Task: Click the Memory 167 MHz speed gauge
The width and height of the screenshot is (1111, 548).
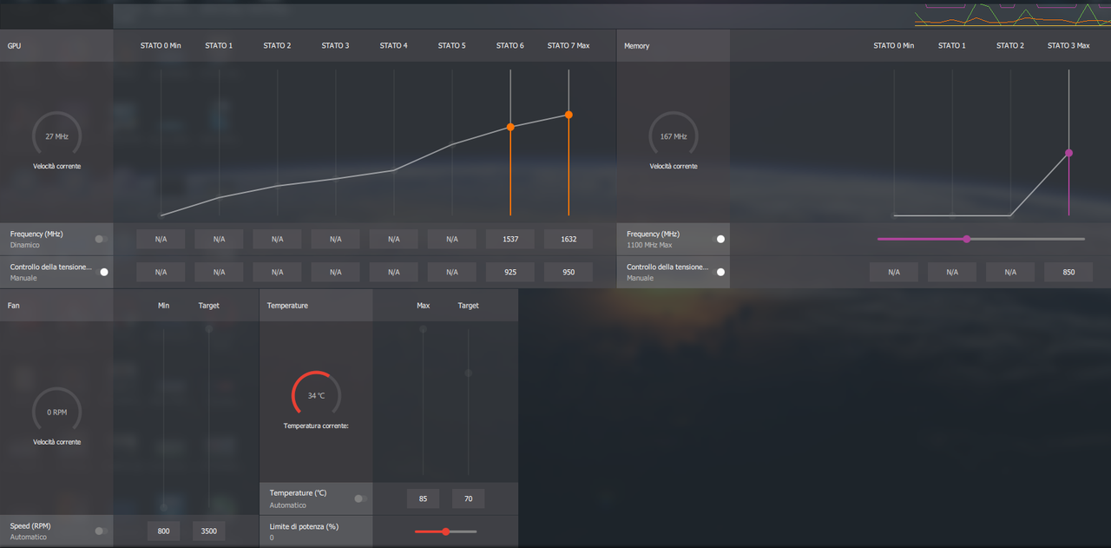Action: click(x=674, y=136)
